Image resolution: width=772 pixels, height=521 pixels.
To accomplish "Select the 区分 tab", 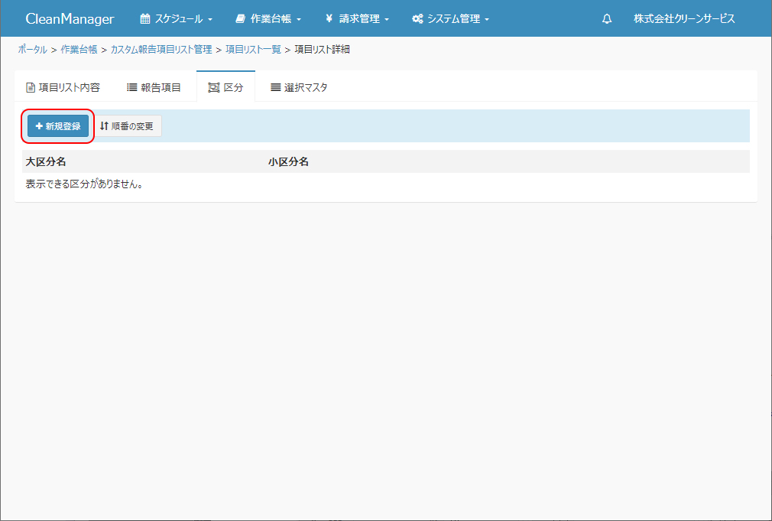I will pos(225,87).
